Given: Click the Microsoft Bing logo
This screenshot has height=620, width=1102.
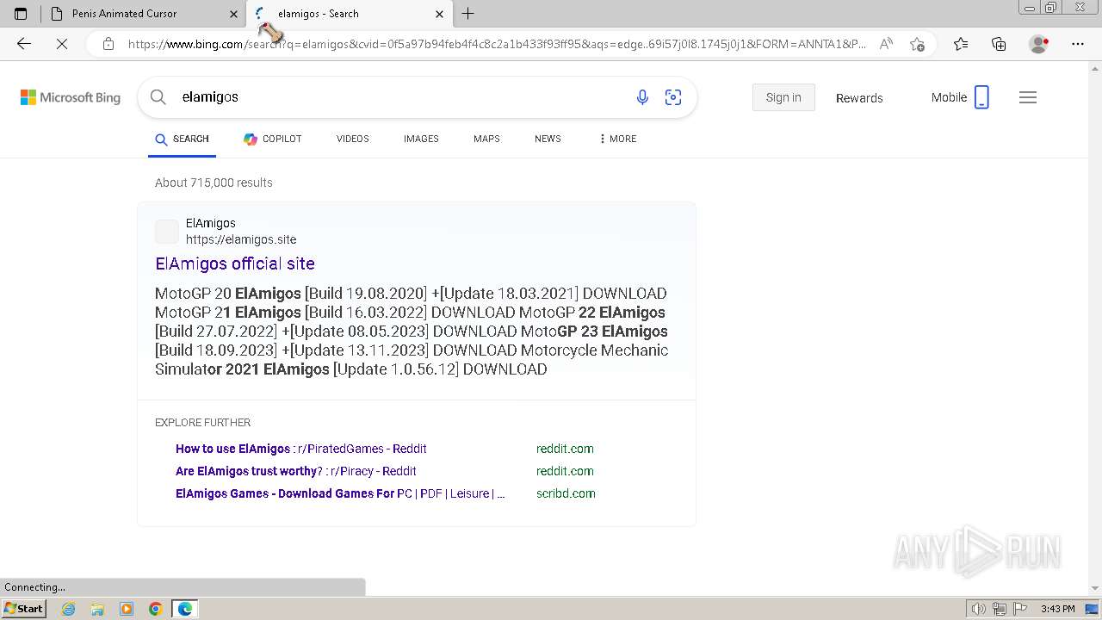Looking at the screenshot, I should click(x=71, y=97).
